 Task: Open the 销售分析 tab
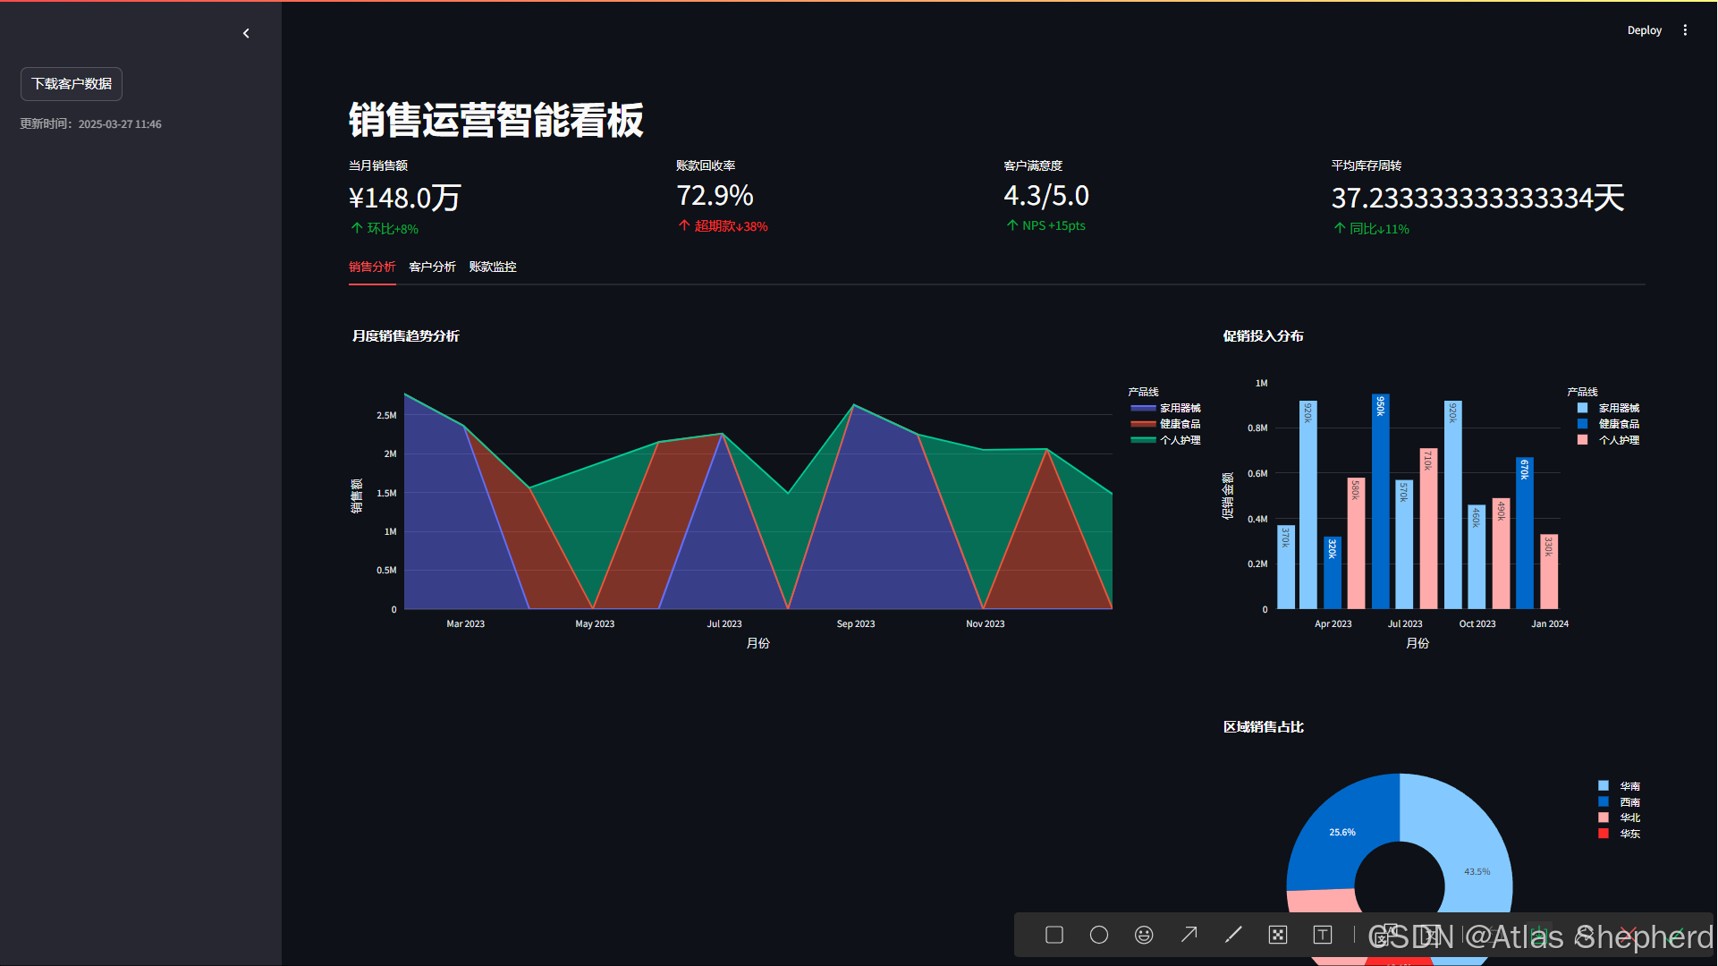[372, 267]
